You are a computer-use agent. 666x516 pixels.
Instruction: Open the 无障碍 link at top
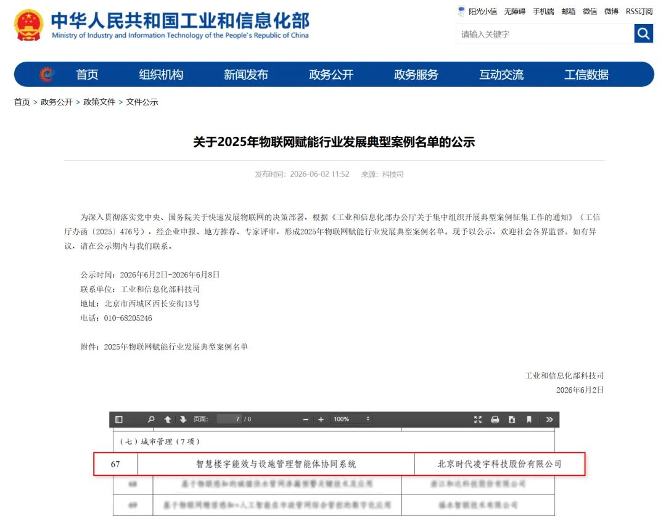coord(515,12)
